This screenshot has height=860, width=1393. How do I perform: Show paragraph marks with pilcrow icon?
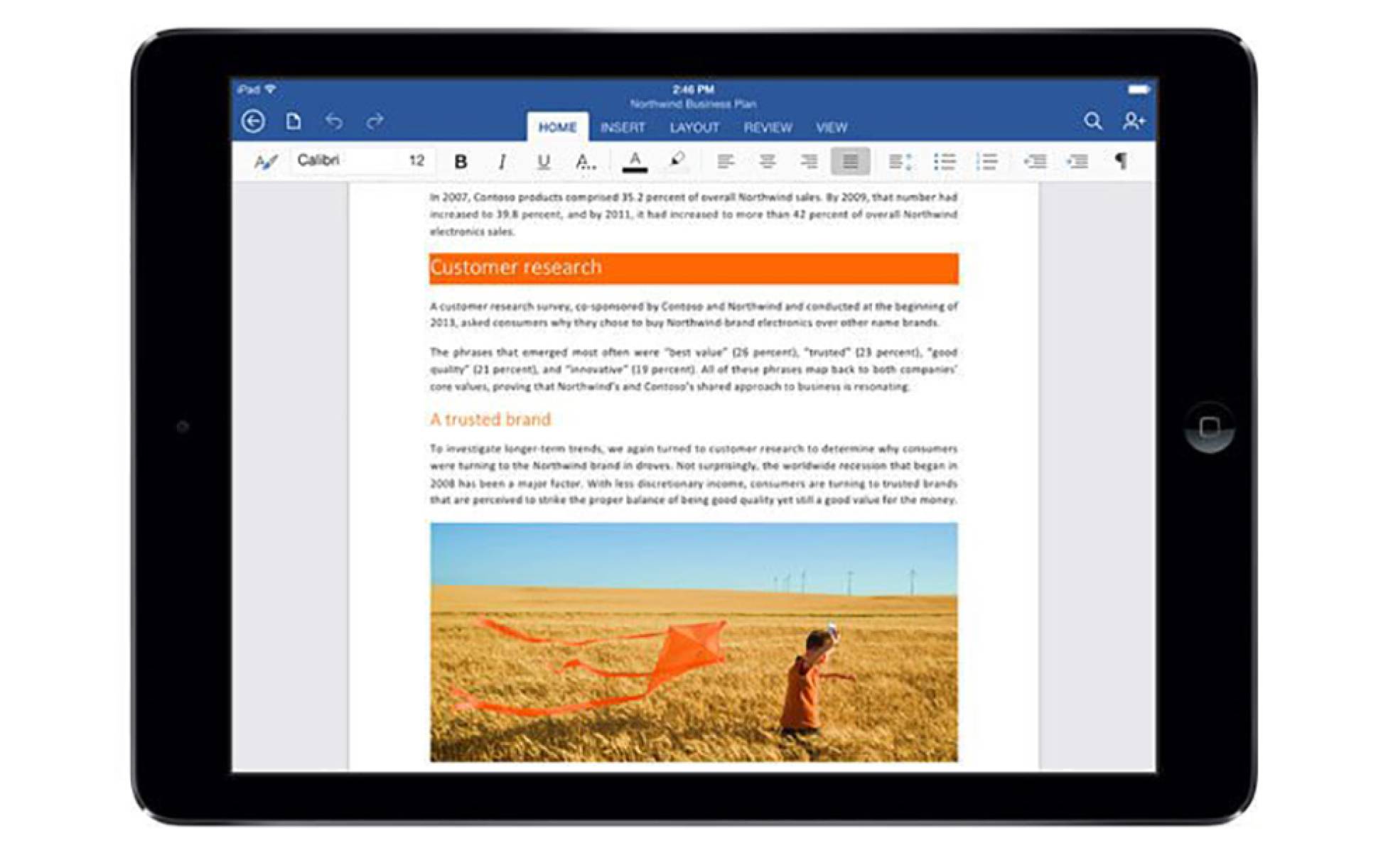[1121, 161]
